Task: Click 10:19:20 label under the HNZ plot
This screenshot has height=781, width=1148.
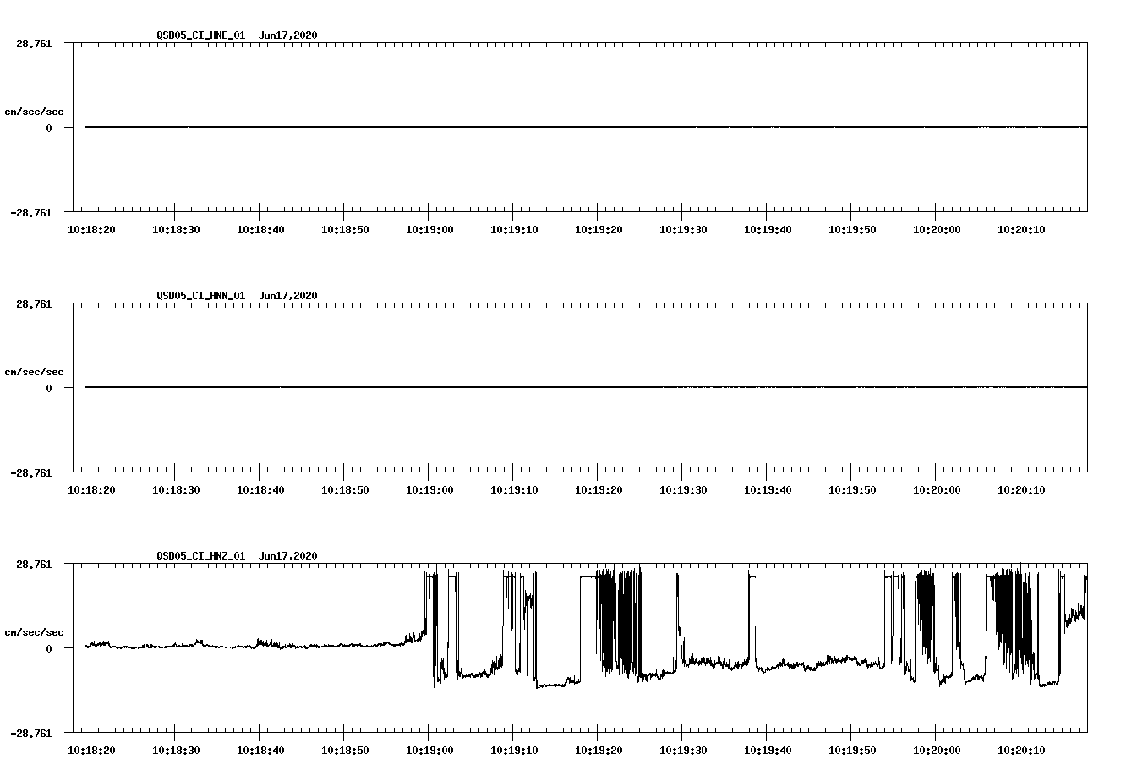Action: [599, 751]
